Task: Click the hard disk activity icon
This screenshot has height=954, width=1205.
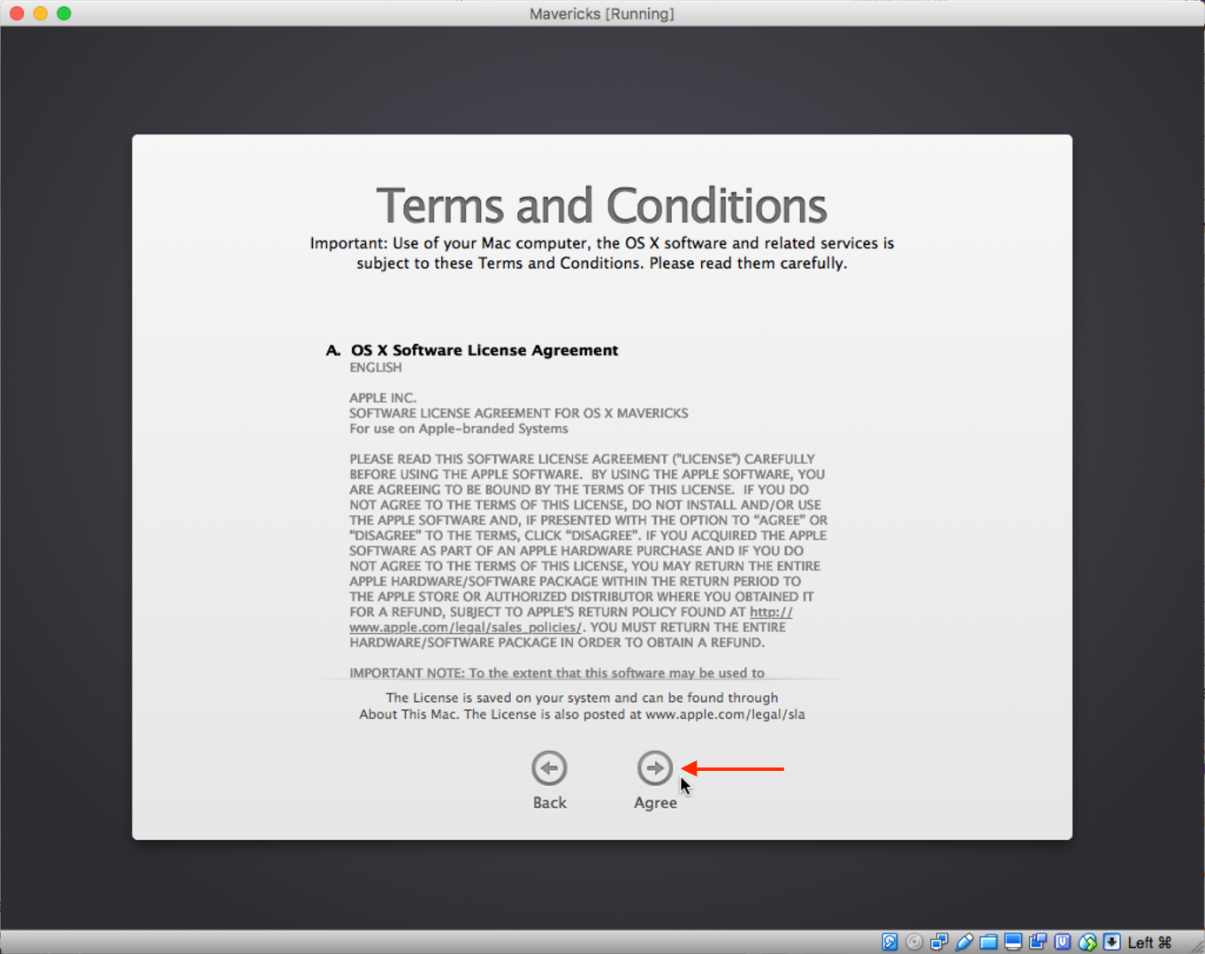Action: pyautogui.click(x=889, y=943)
